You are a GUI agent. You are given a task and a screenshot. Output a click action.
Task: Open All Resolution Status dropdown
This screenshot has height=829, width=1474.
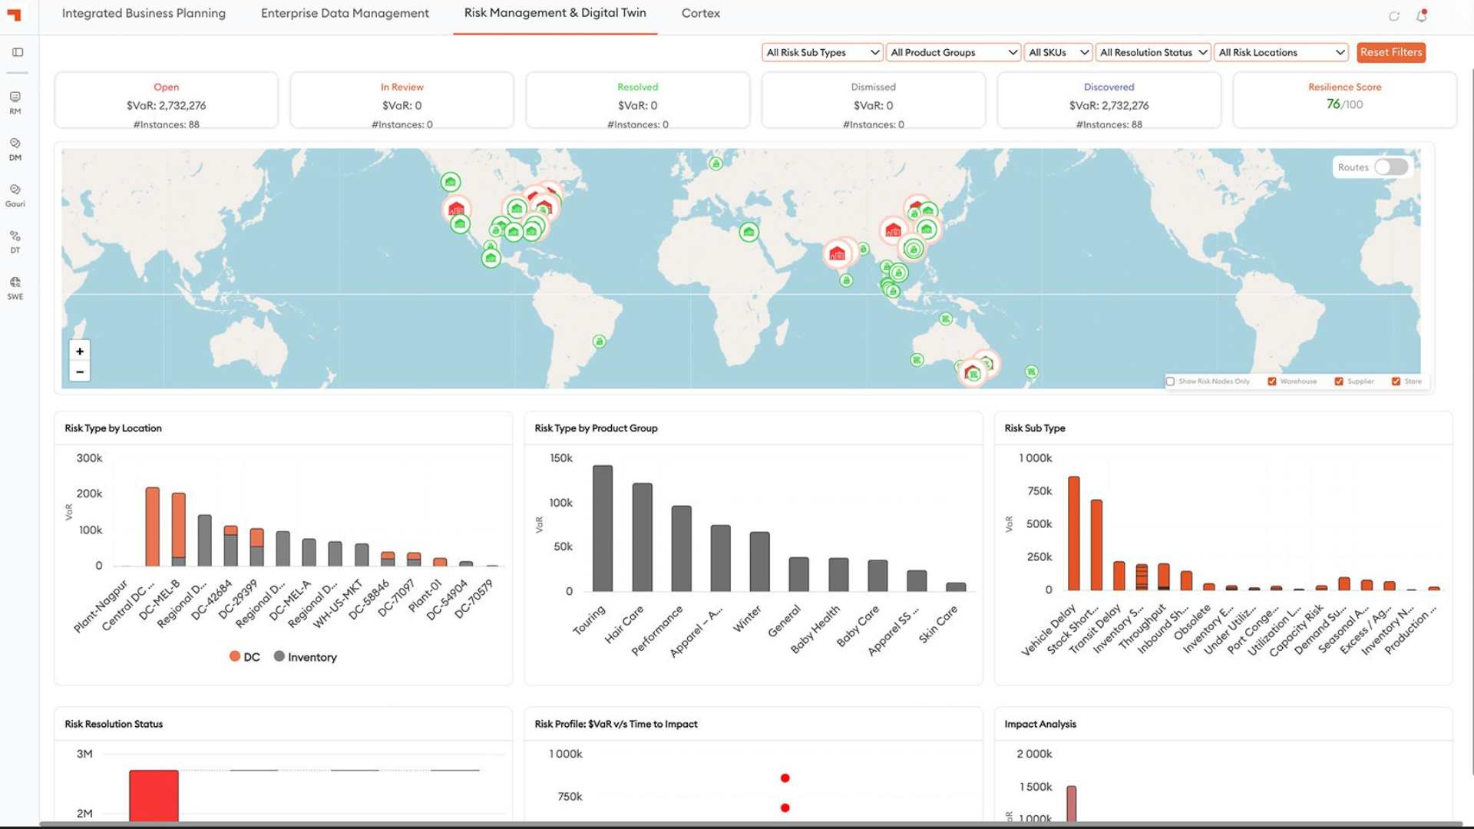point(1153,52)
